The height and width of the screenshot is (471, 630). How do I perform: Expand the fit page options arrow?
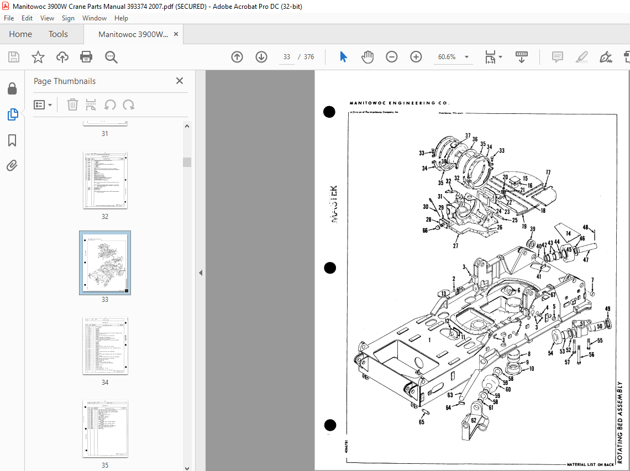(x=500, y=57)
